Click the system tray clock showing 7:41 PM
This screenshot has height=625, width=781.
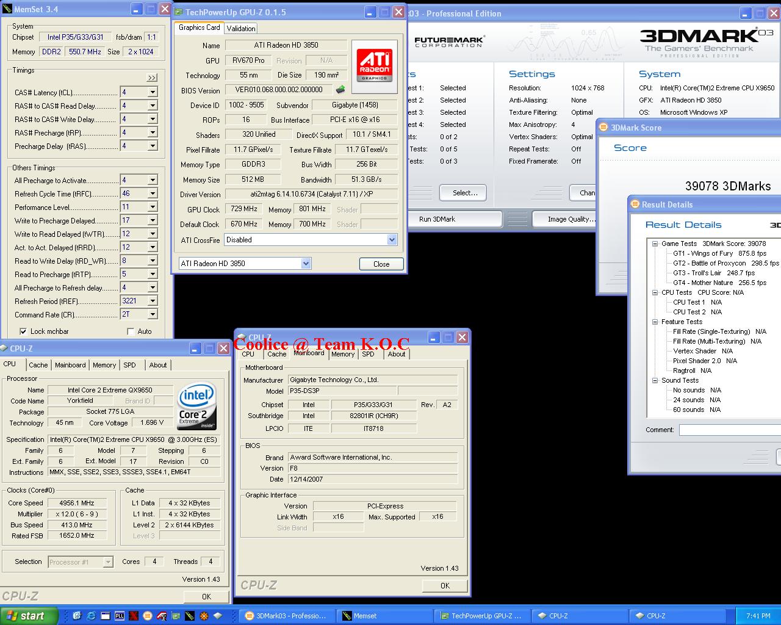[758, 616]
